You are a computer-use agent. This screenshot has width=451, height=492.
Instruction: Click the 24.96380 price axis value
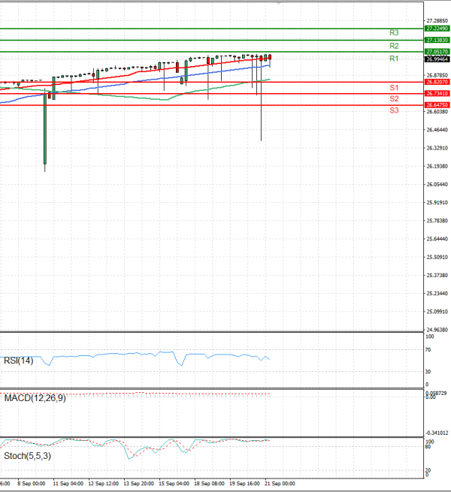437,330
